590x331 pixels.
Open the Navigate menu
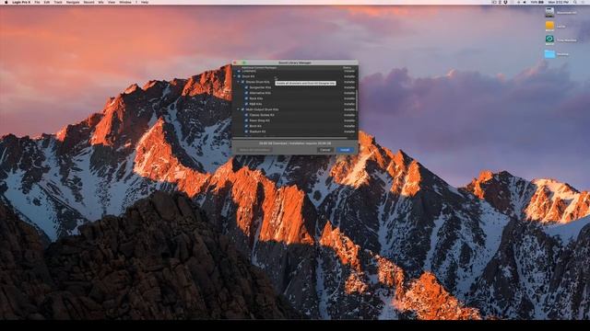(73, 2)
